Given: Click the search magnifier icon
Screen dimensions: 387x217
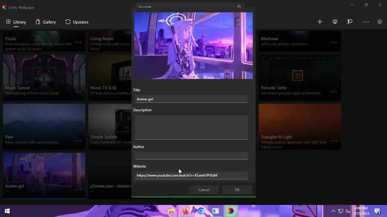Looking at the screenshot, I should pyautogui.click(x=239, y=7).
